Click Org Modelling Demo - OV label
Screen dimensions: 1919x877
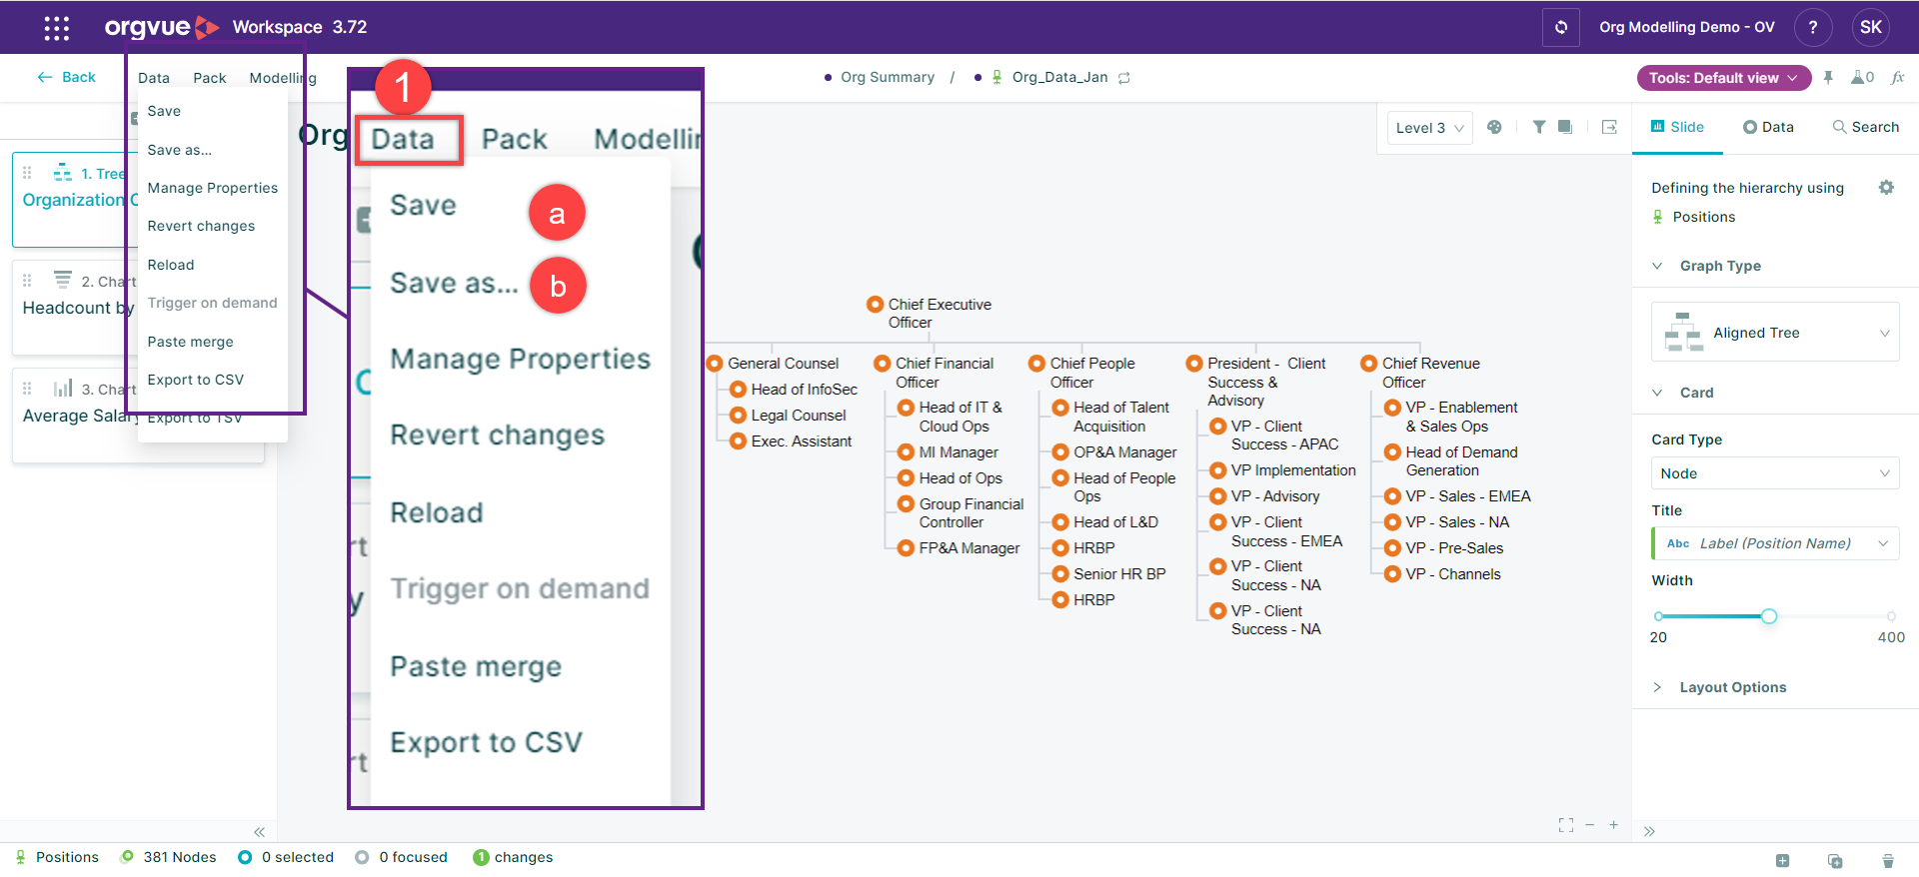pos(1687,27)
